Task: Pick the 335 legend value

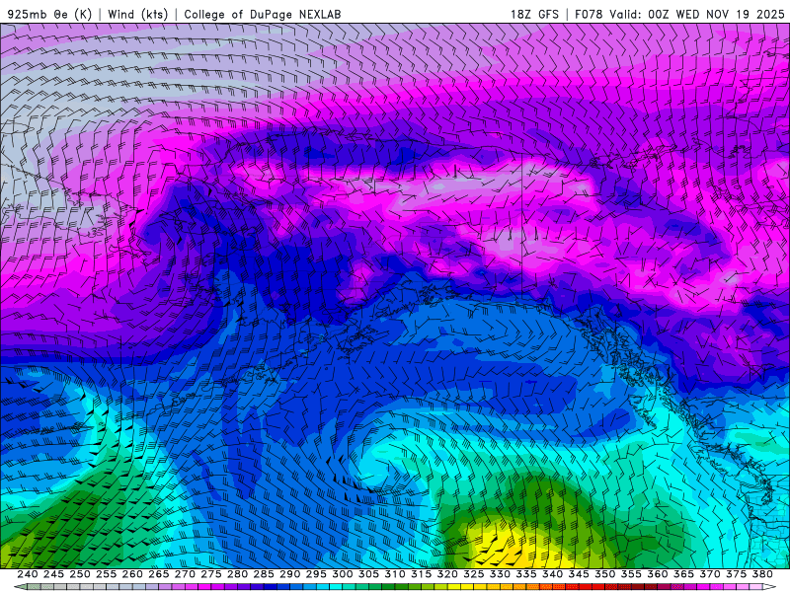Action: coord(525,574)
